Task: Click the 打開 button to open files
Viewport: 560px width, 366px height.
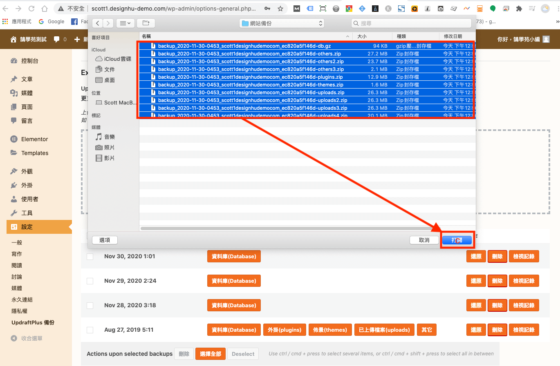Action: [457, 240]
